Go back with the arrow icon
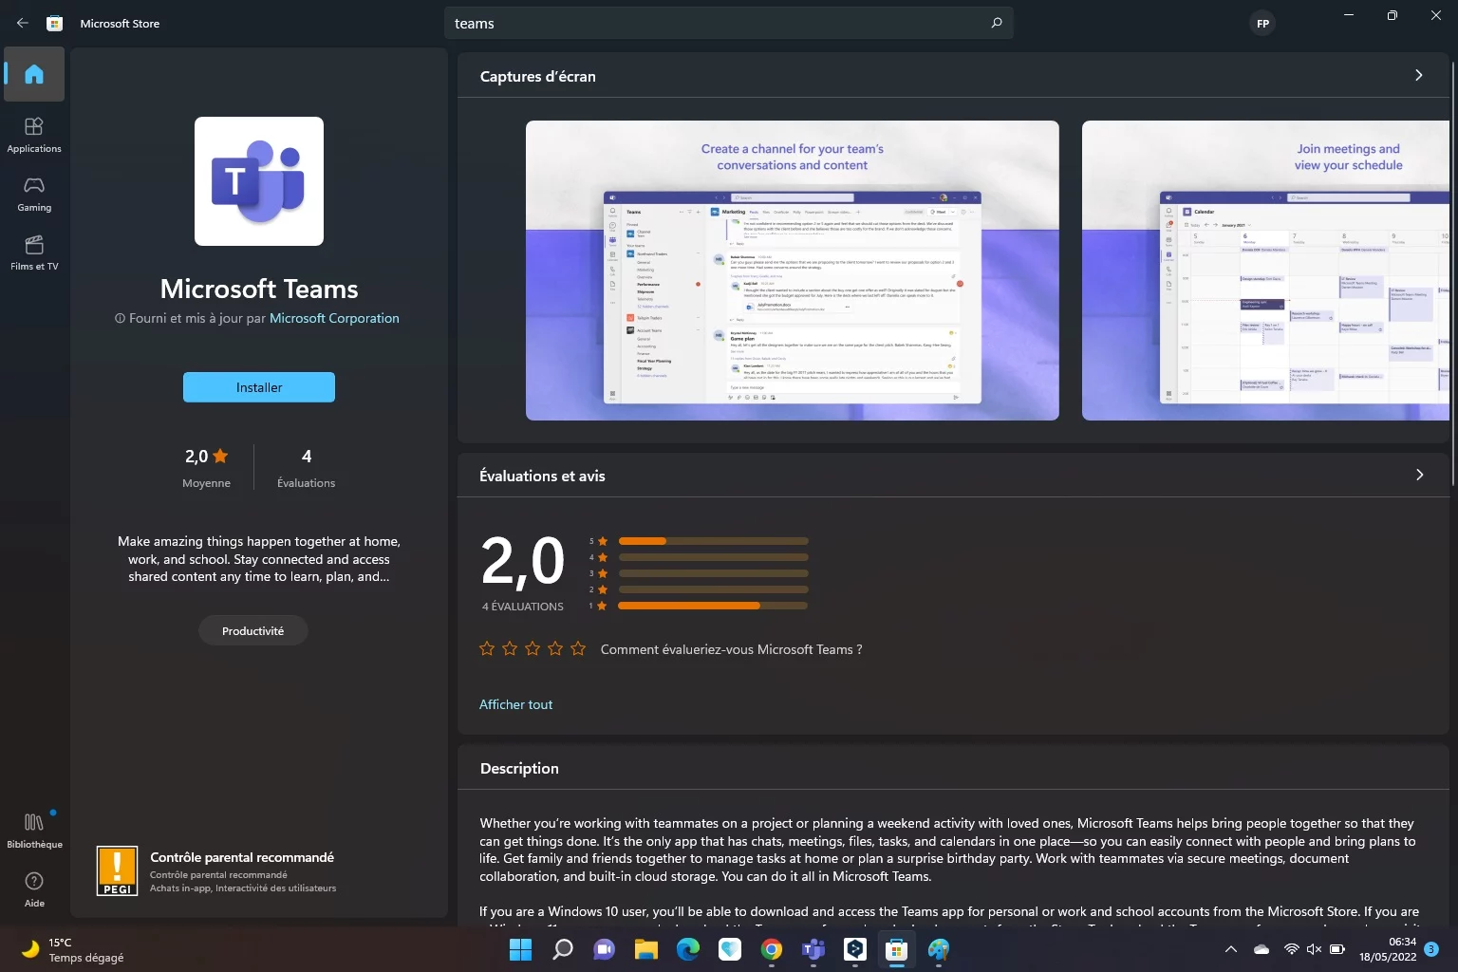 coord(23,23)
